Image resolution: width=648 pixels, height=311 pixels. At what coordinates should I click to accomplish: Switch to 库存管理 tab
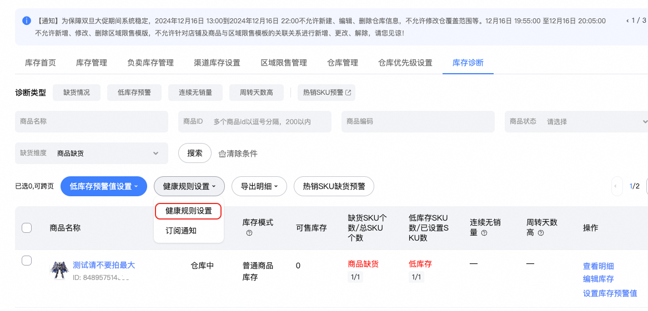[91, 63]
